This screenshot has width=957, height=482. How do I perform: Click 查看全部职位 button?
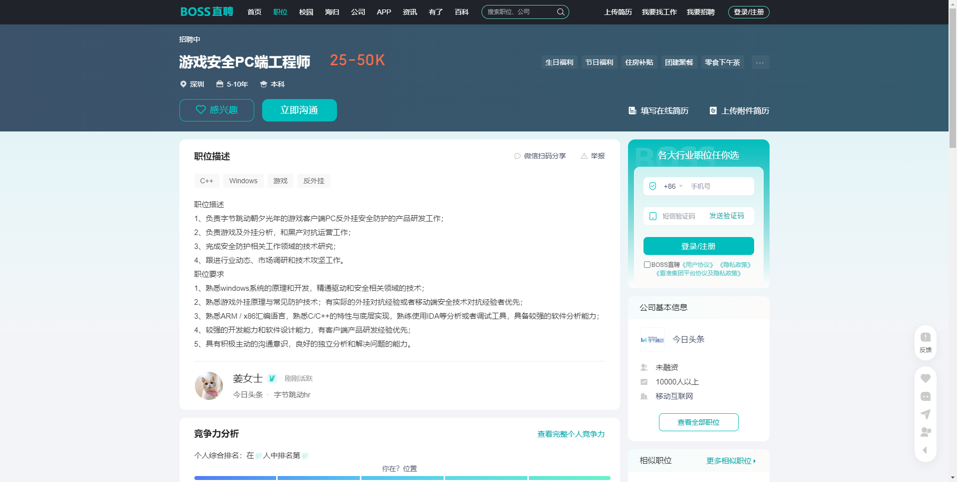[x=698, y=422]
